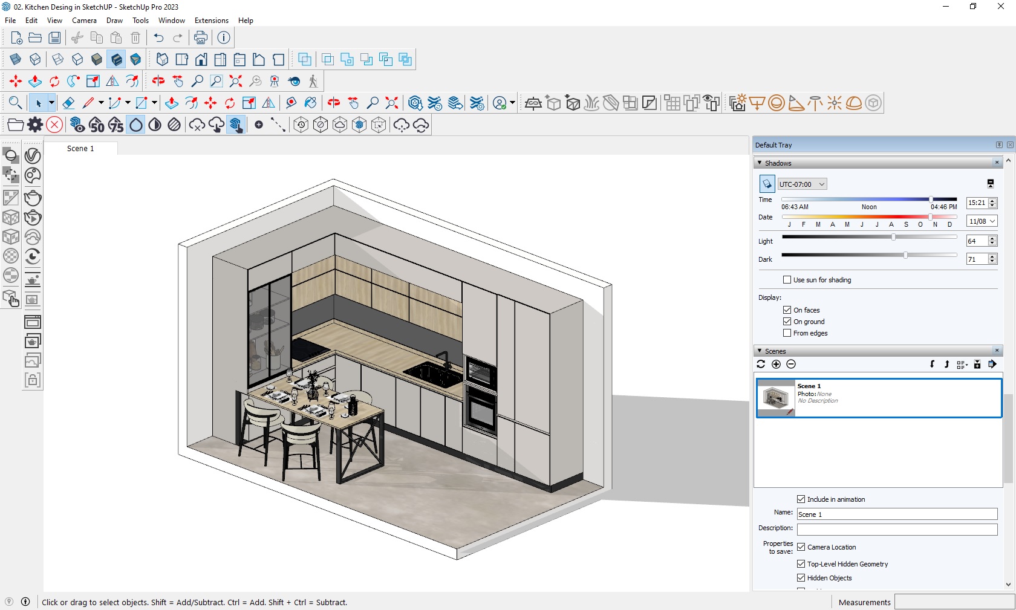Select the Orbit tool
This screenshot has width=1016, height=610.
(x=158, y=80)
